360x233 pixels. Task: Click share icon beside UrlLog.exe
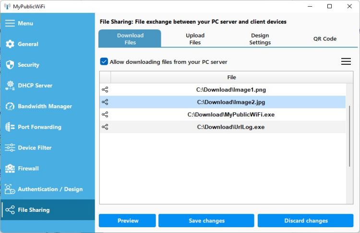pyautogui.click(x=105, y=127)
